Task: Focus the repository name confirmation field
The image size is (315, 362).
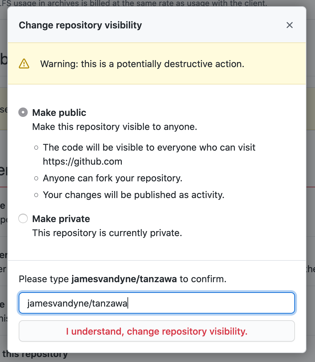Action: (157, 304)
